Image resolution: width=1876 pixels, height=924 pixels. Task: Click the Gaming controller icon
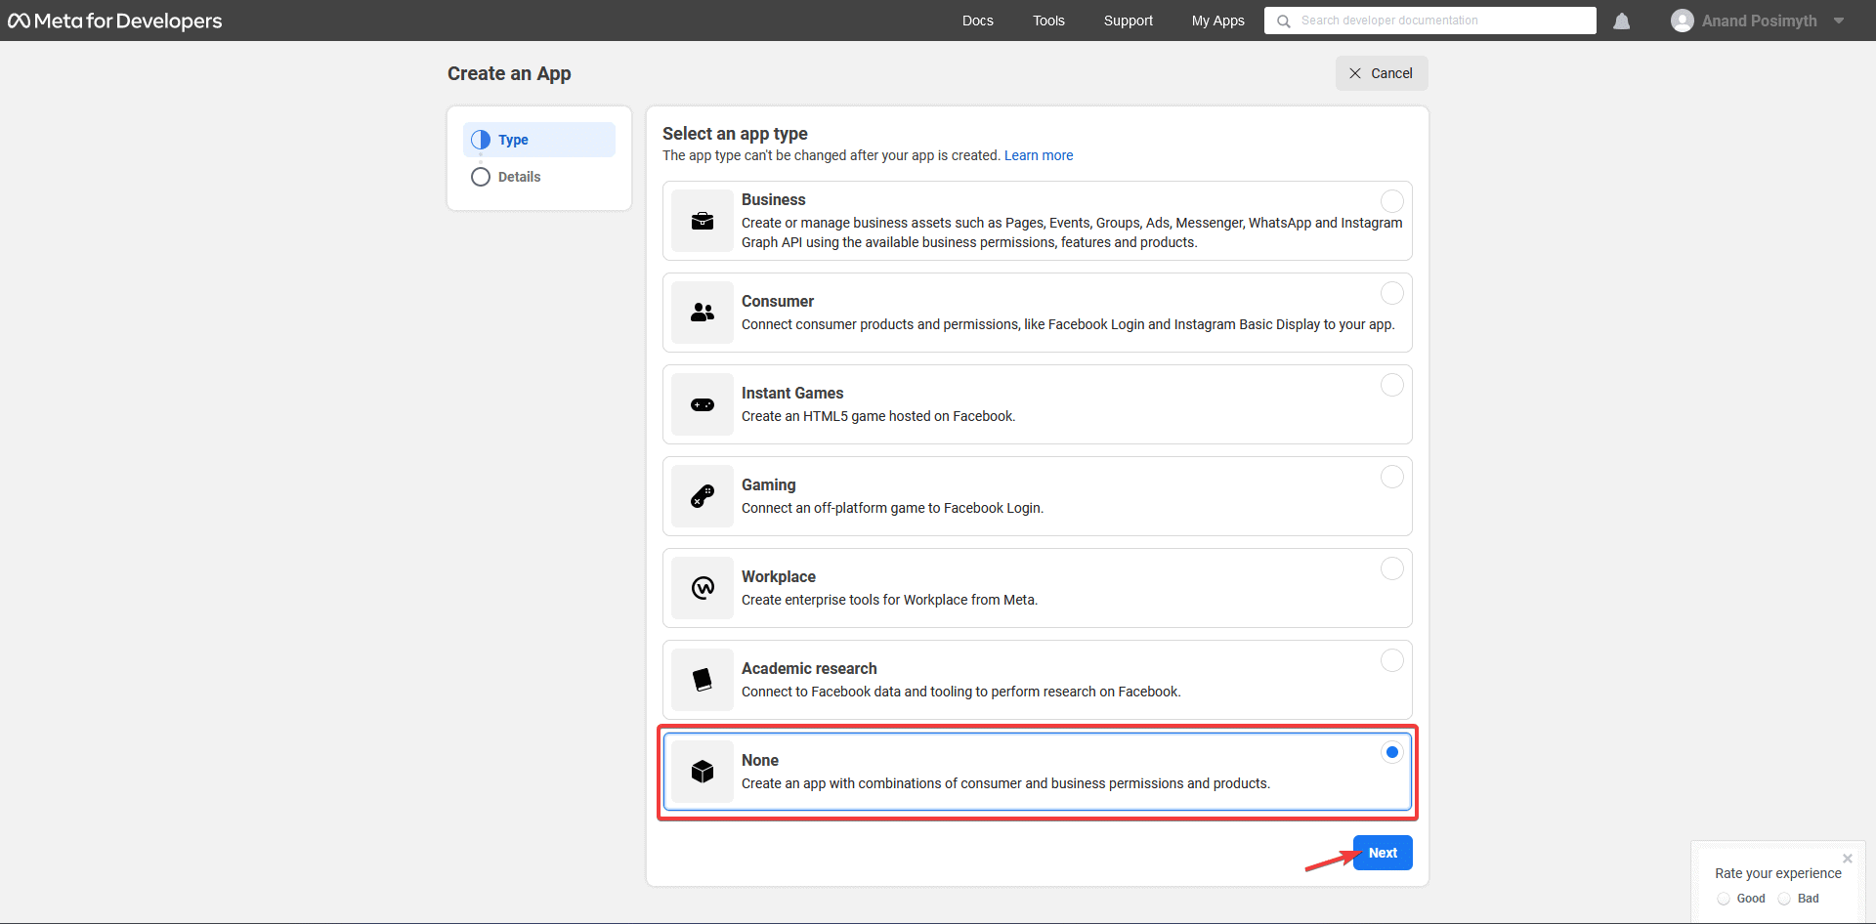point(702,496)
